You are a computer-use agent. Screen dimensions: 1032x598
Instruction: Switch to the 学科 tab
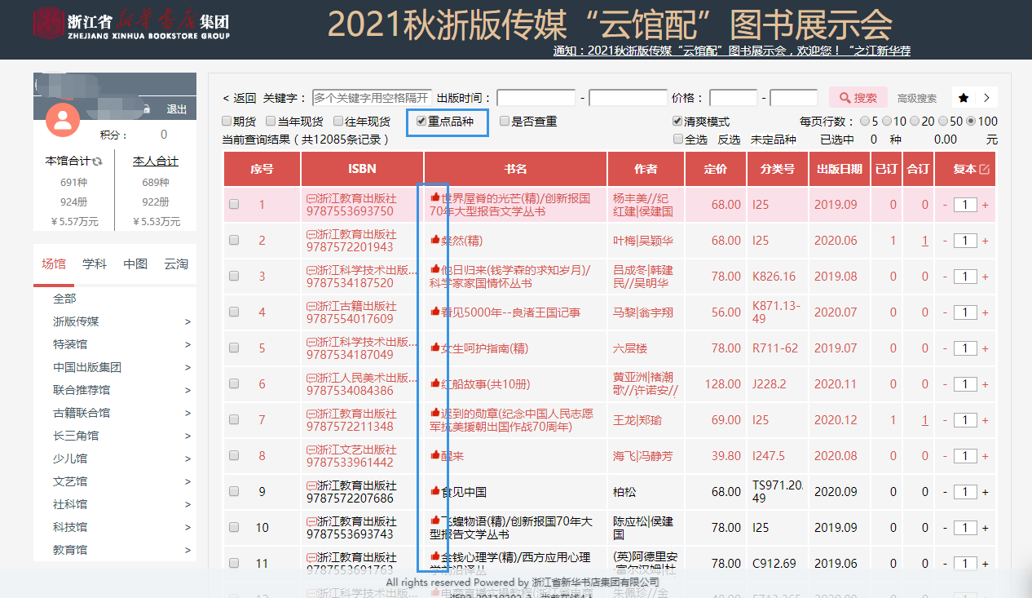click(x=95, y=264)
